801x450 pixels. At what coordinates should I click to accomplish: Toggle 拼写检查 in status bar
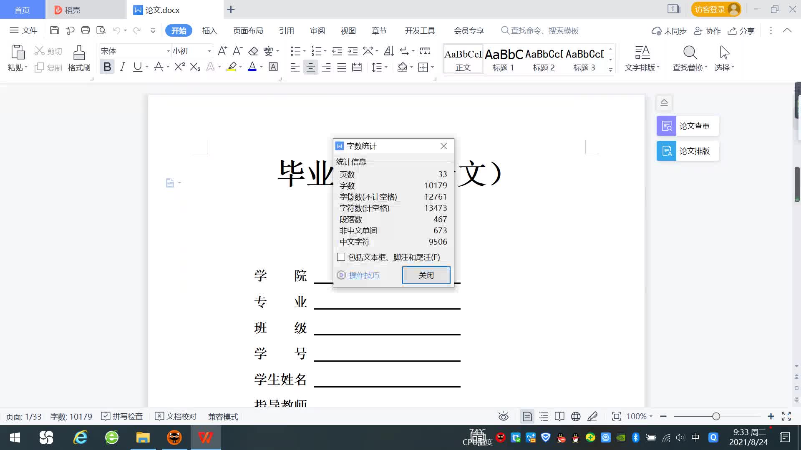pos(122,416)
